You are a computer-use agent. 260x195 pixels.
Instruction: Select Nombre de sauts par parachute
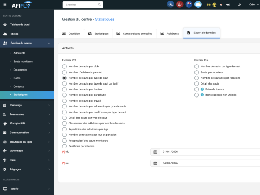pos(64,95)
